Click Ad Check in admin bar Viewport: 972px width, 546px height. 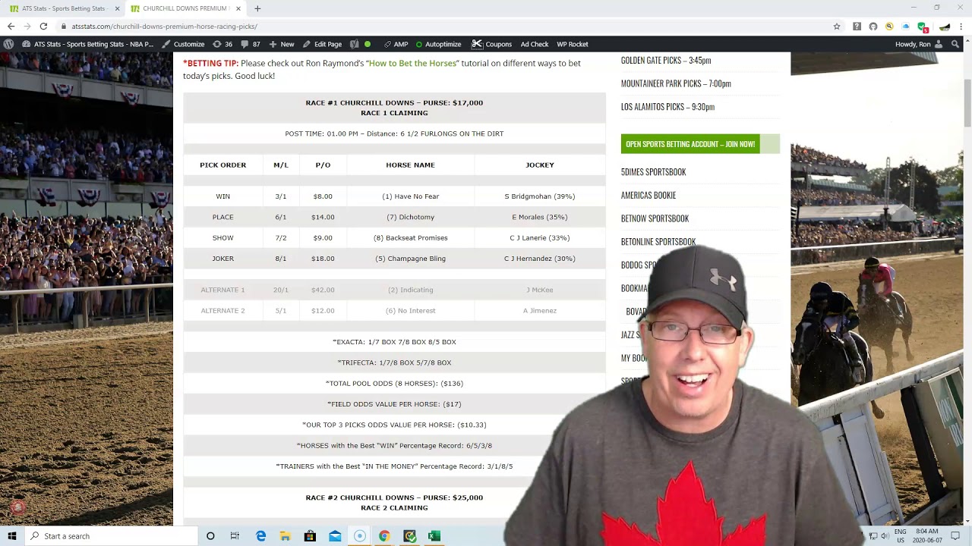pyautogui.click(x=535, y=44)
